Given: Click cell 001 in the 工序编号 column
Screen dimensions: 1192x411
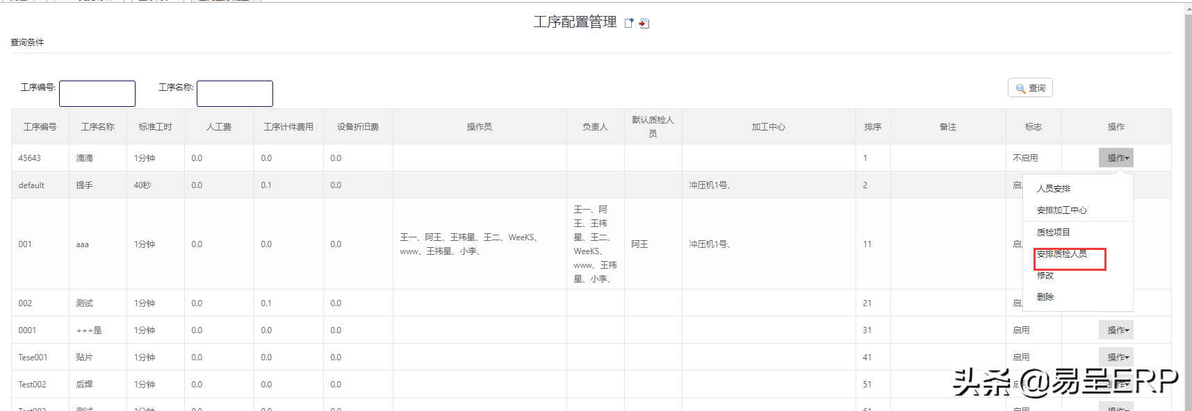Looking at the screenshot, I should point(25,244).
